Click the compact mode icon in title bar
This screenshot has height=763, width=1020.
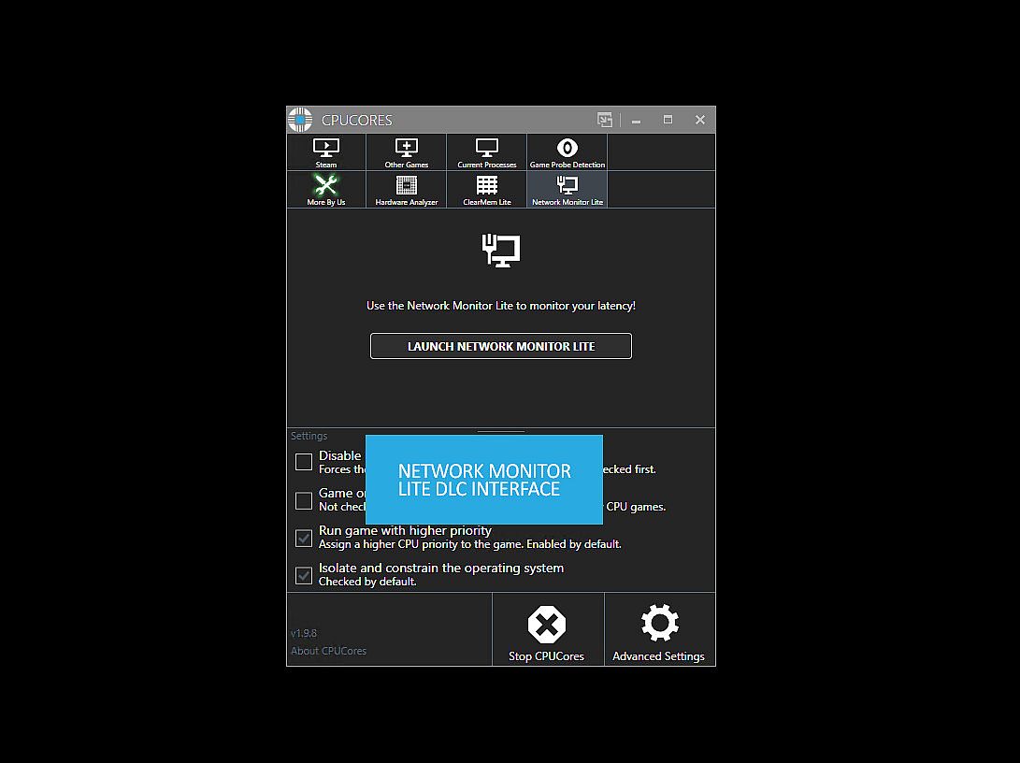pos(605,120)
